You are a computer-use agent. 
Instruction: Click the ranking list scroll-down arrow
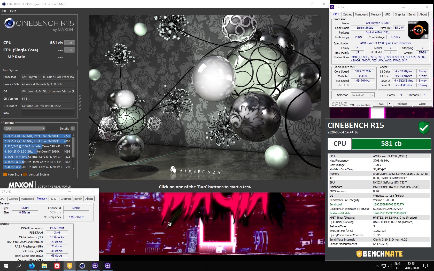tap(73, 168)
